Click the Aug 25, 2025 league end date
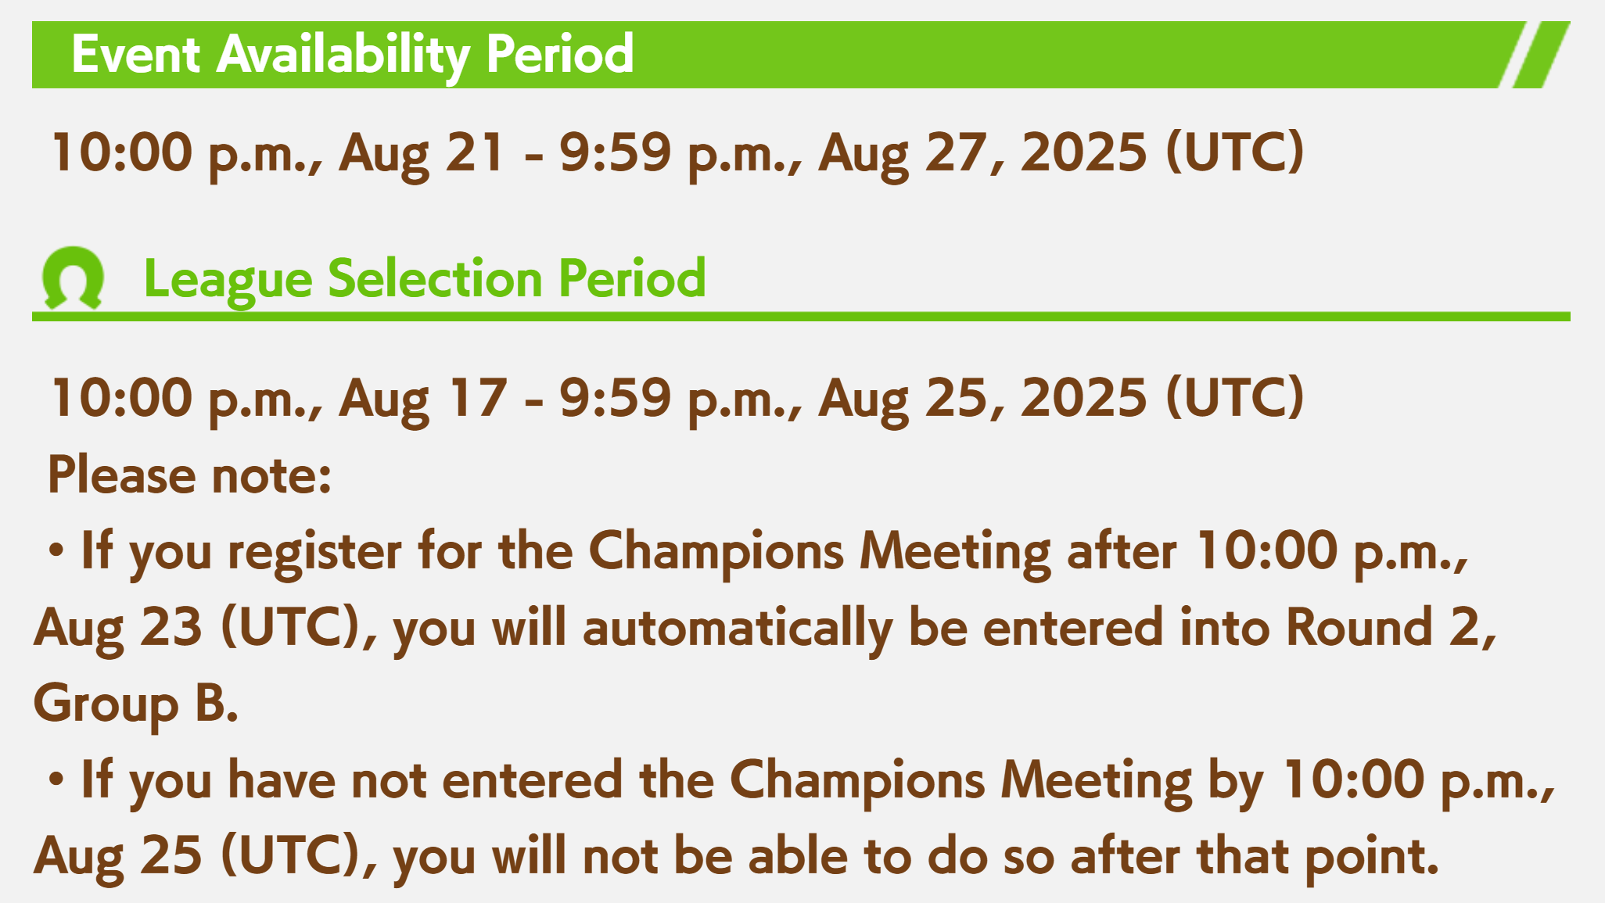1605x903 pixels. [982, 398]
